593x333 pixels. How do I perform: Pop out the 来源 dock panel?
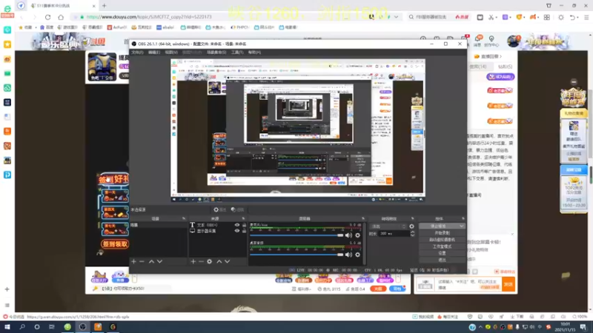(243, 218)
